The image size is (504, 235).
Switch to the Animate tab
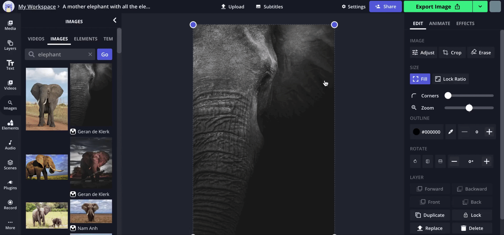click(x=439, y=24)
